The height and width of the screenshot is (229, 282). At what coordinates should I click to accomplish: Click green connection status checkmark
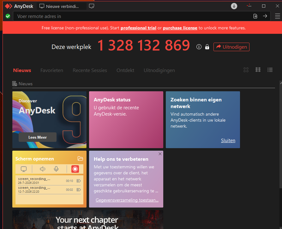8,16
